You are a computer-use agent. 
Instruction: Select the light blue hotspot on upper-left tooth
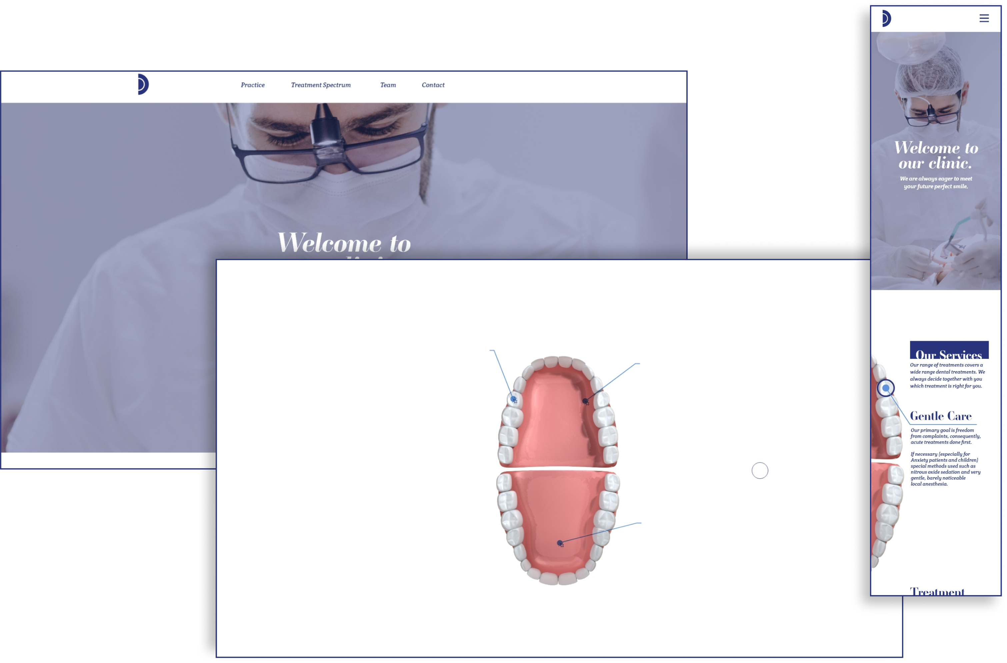(x=513, y=399)
